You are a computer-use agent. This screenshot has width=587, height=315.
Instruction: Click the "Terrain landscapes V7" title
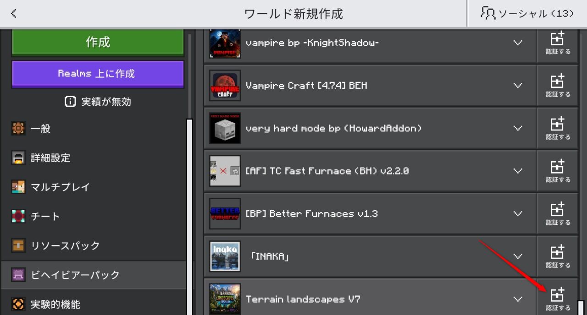(x=303, y=299)
